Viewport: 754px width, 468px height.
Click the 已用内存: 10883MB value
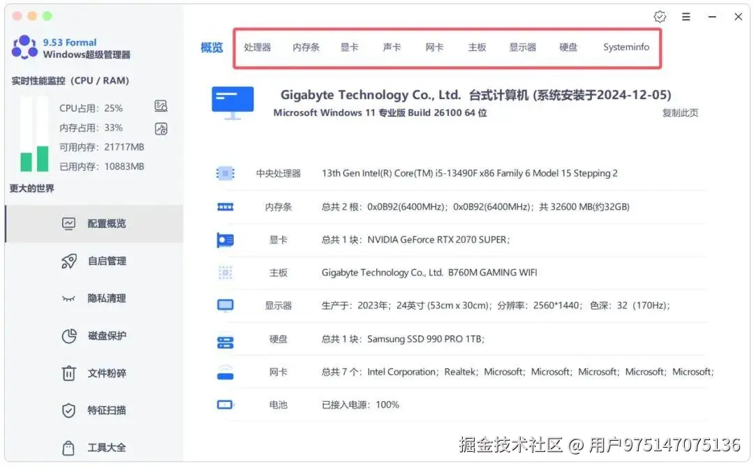click(101, 166)
